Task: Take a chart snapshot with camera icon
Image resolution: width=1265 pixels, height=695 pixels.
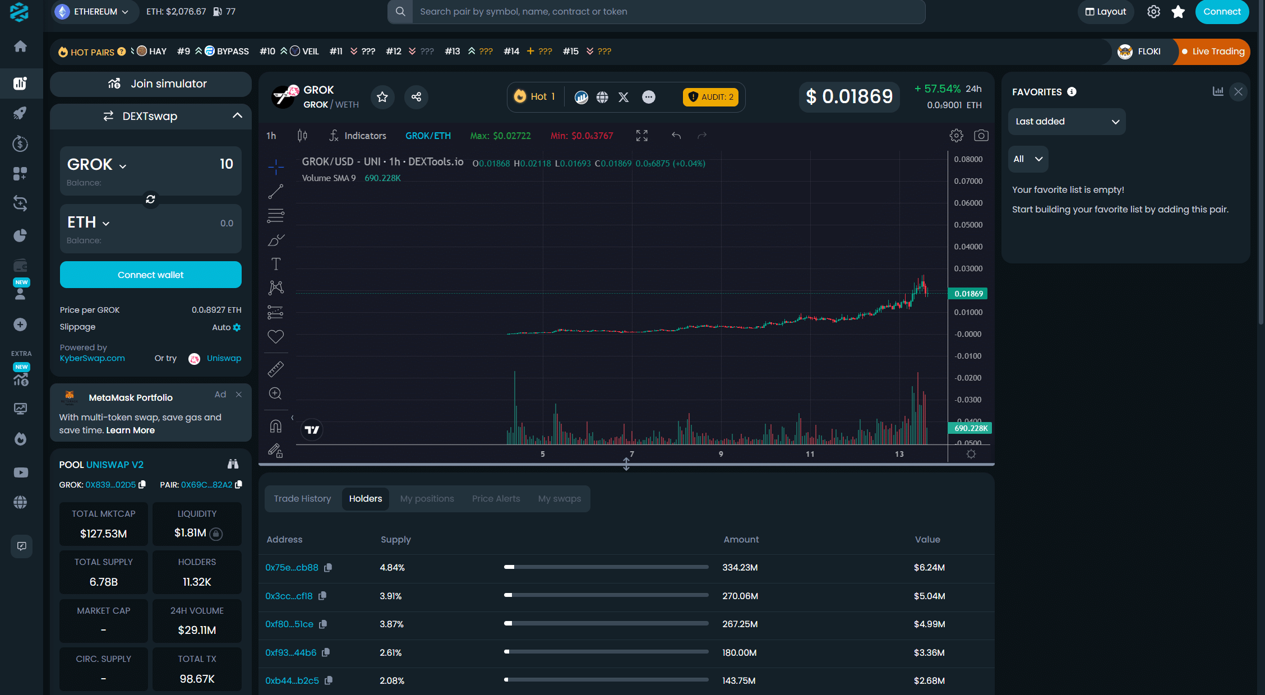Action: (981, 136)
